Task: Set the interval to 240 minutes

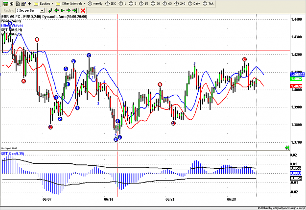Action: pyautogui.click(x=180, y=4)
